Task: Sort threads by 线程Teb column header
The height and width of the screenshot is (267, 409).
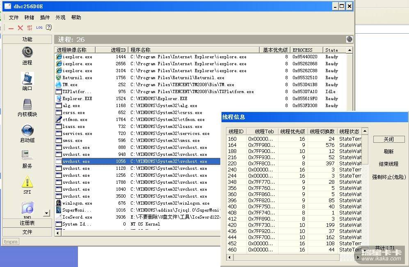Action: pos(263,131)
